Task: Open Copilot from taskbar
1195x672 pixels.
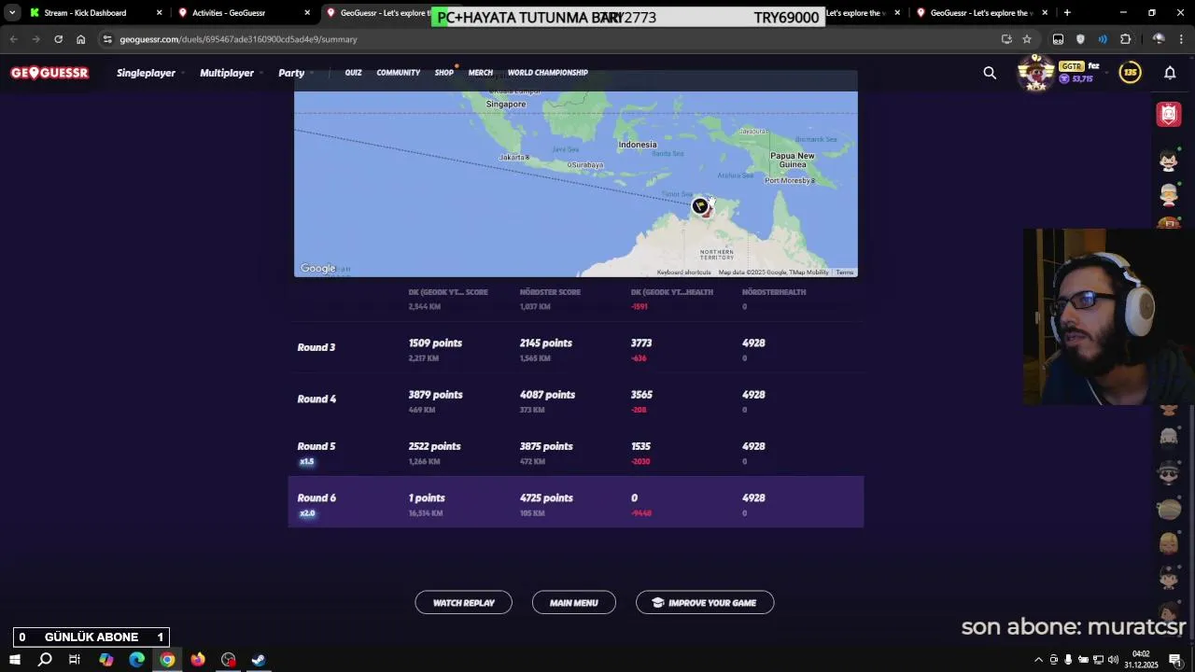Action: tap(105, 660)
